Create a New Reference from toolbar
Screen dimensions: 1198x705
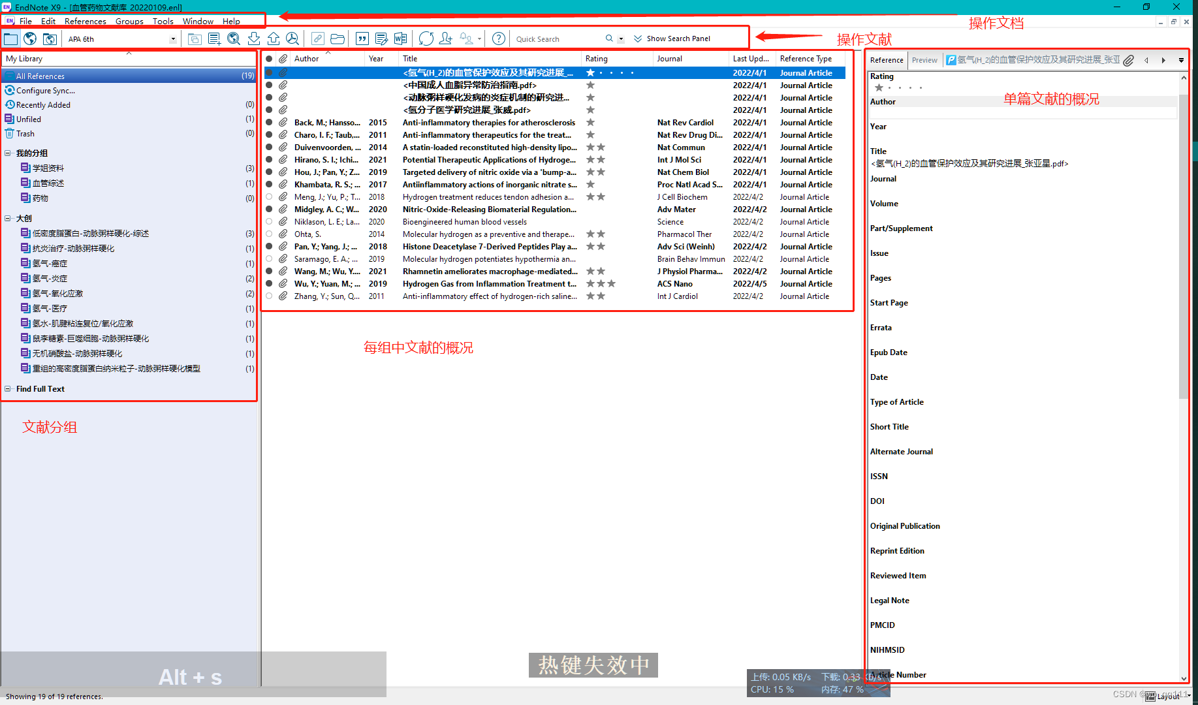click(214, 39)
